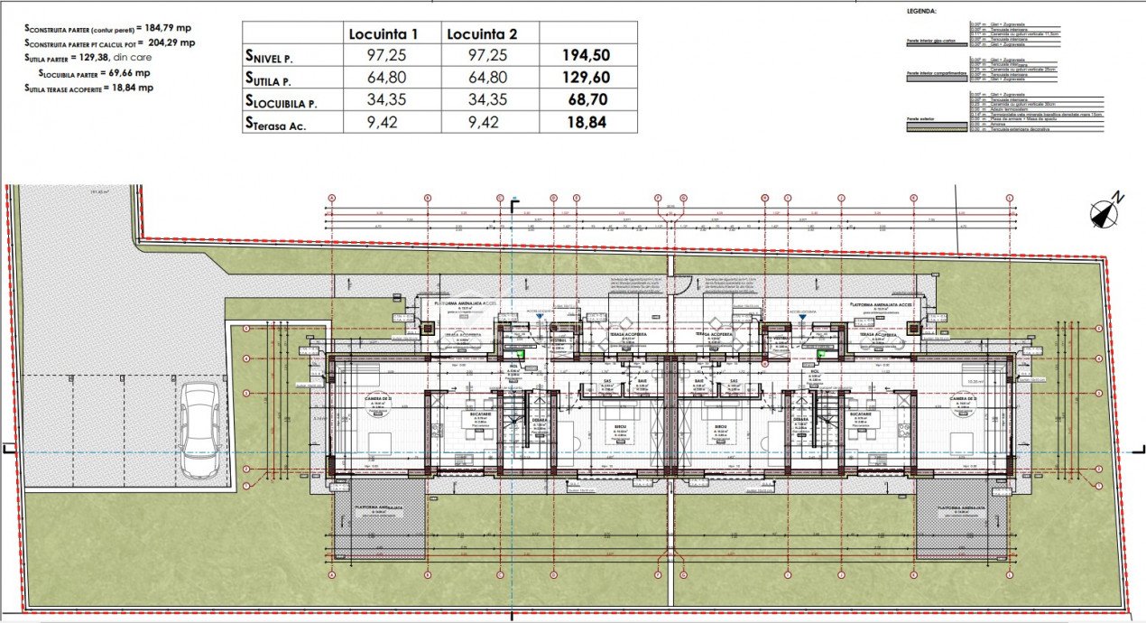
Task: Click the north arrow compass symbol
Action: [x=1104, y=213]
